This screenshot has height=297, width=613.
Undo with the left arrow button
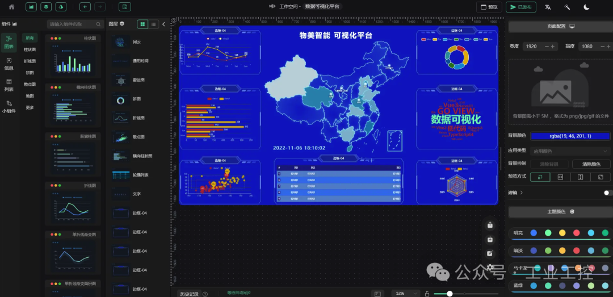[85, 7]
